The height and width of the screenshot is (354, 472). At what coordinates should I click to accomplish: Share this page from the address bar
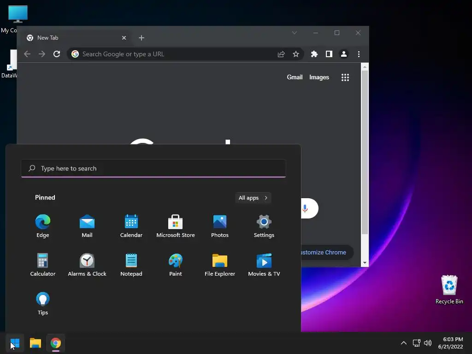[281, 54]
